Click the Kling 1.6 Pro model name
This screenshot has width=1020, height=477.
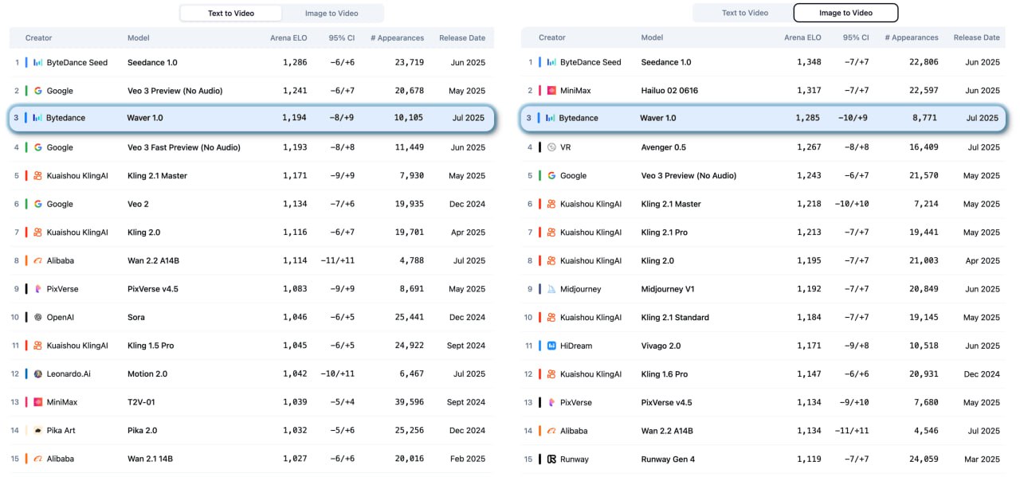pos(664,373)
